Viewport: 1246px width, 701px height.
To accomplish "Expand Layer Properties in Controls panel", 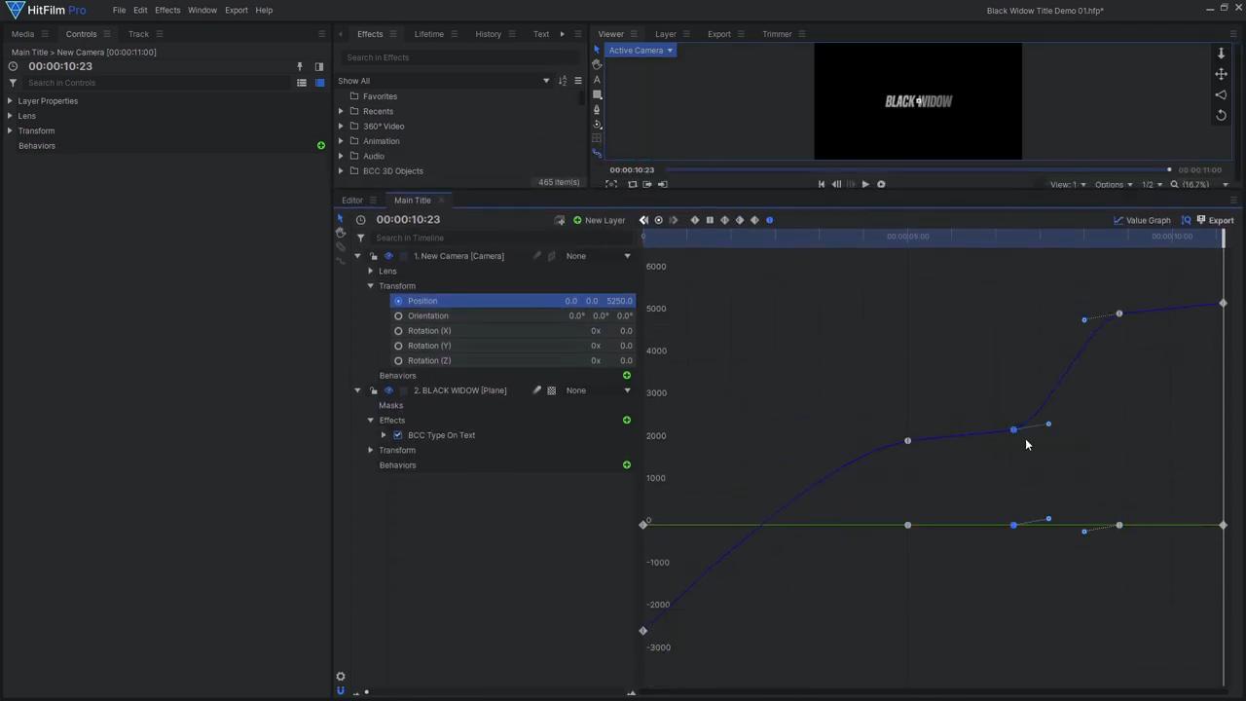I will (10, 101).
